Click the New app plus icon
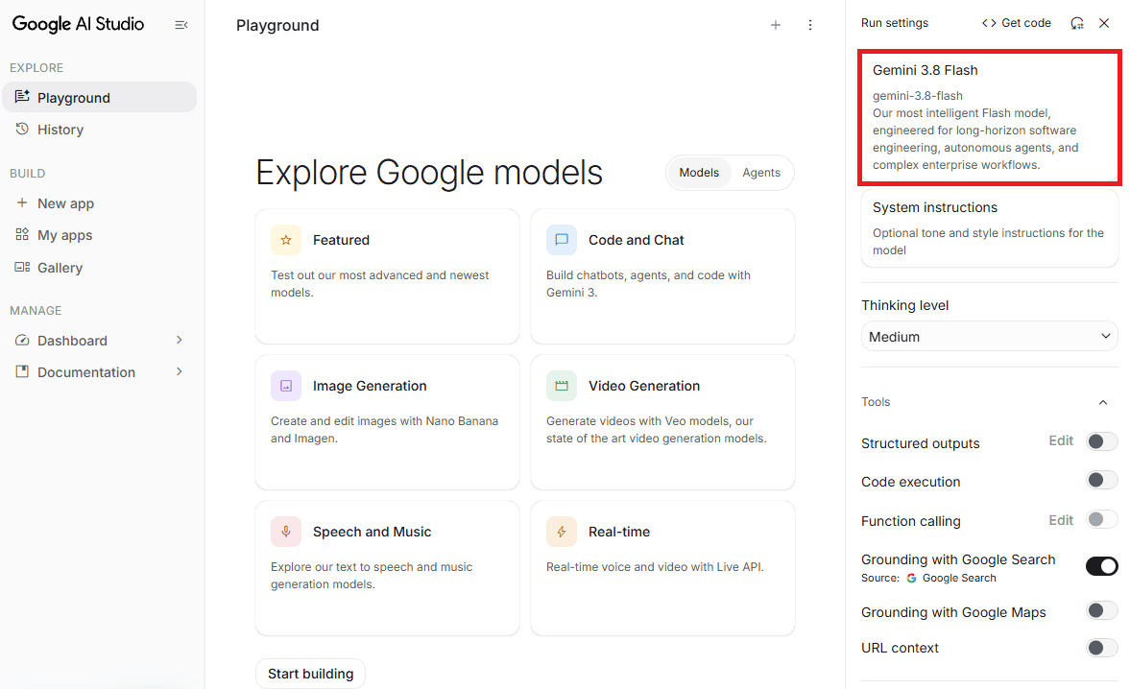This screenshot has width=1130, height=689. [22, 203]
